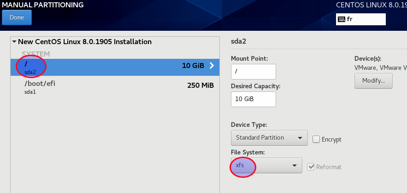Image resolution: width=407 pixels, height=193 pixels.
Task: Click the 250 MiB size text
Action: click(x=201, y=85)
